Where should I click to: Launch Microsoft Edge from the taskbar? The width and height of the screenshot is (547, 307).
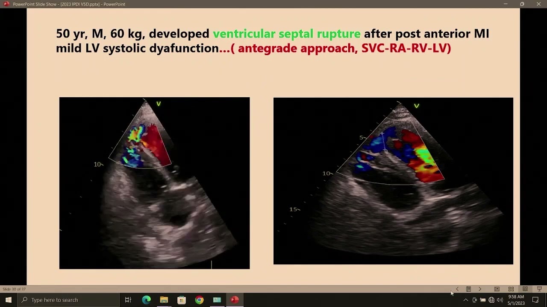point(146,300)
